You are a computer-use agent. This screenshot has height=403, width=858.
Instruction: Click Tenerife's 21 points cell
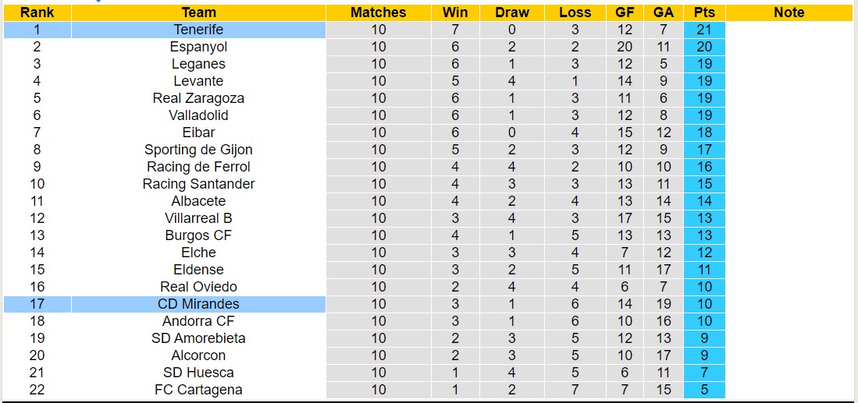(704, 30)
